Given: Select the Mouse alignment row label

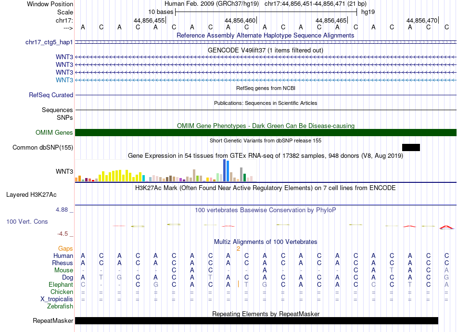Looking at the screenshot, I should click(63, 270).
